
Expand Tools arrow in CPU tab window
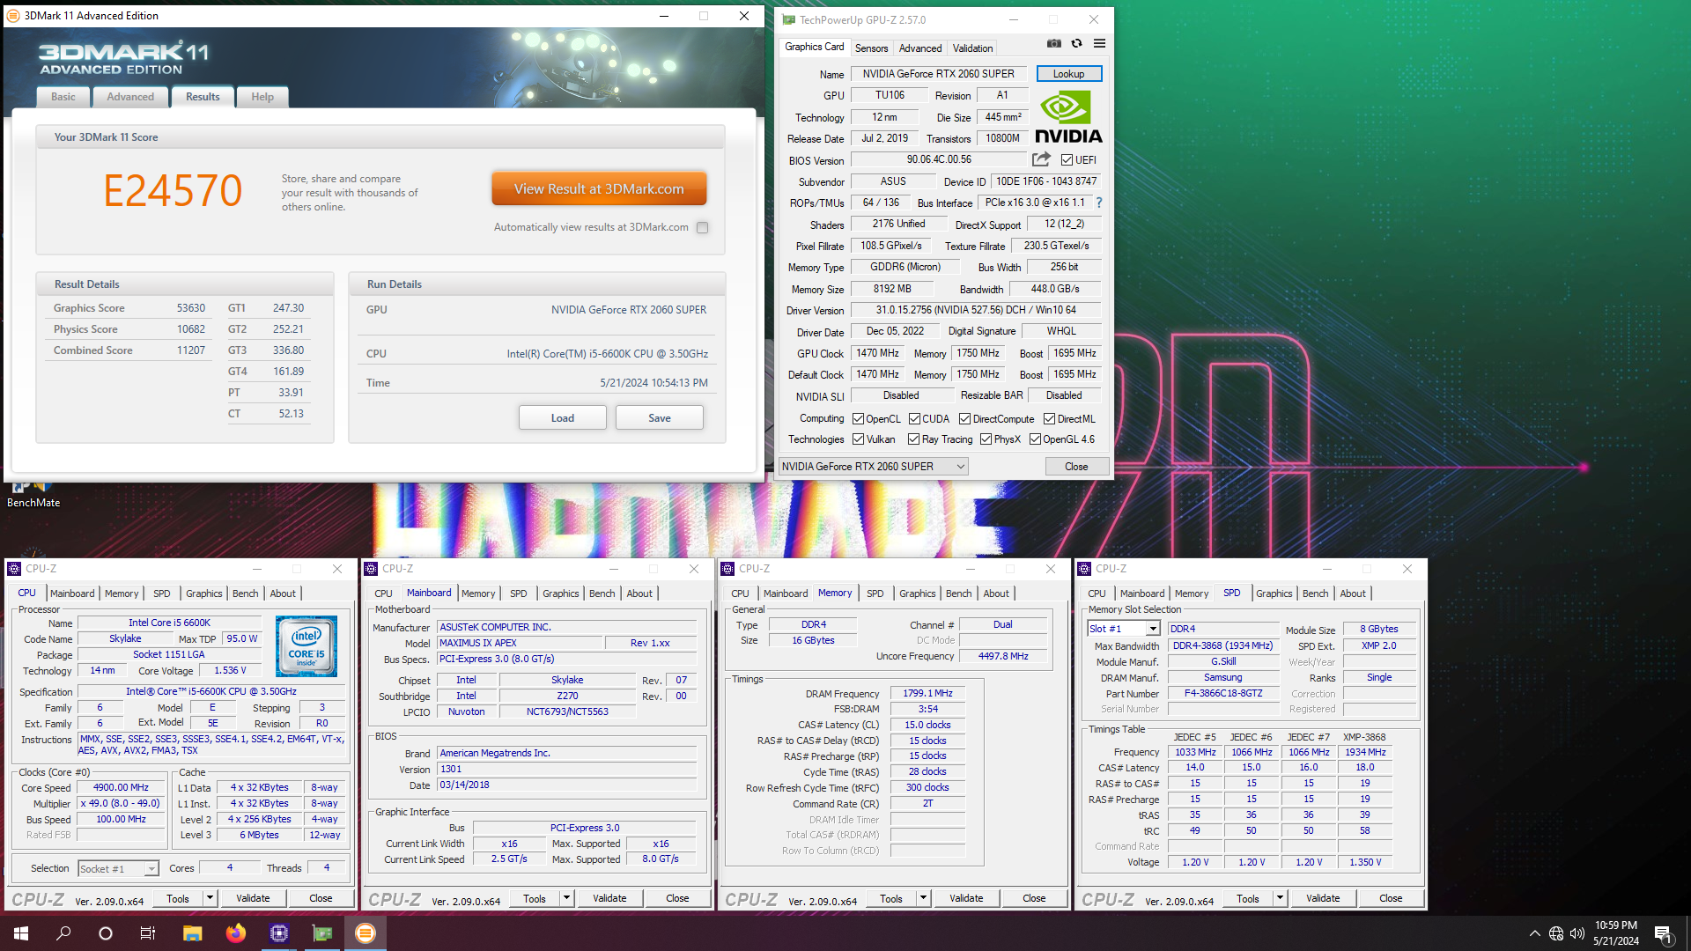[210, 898]
